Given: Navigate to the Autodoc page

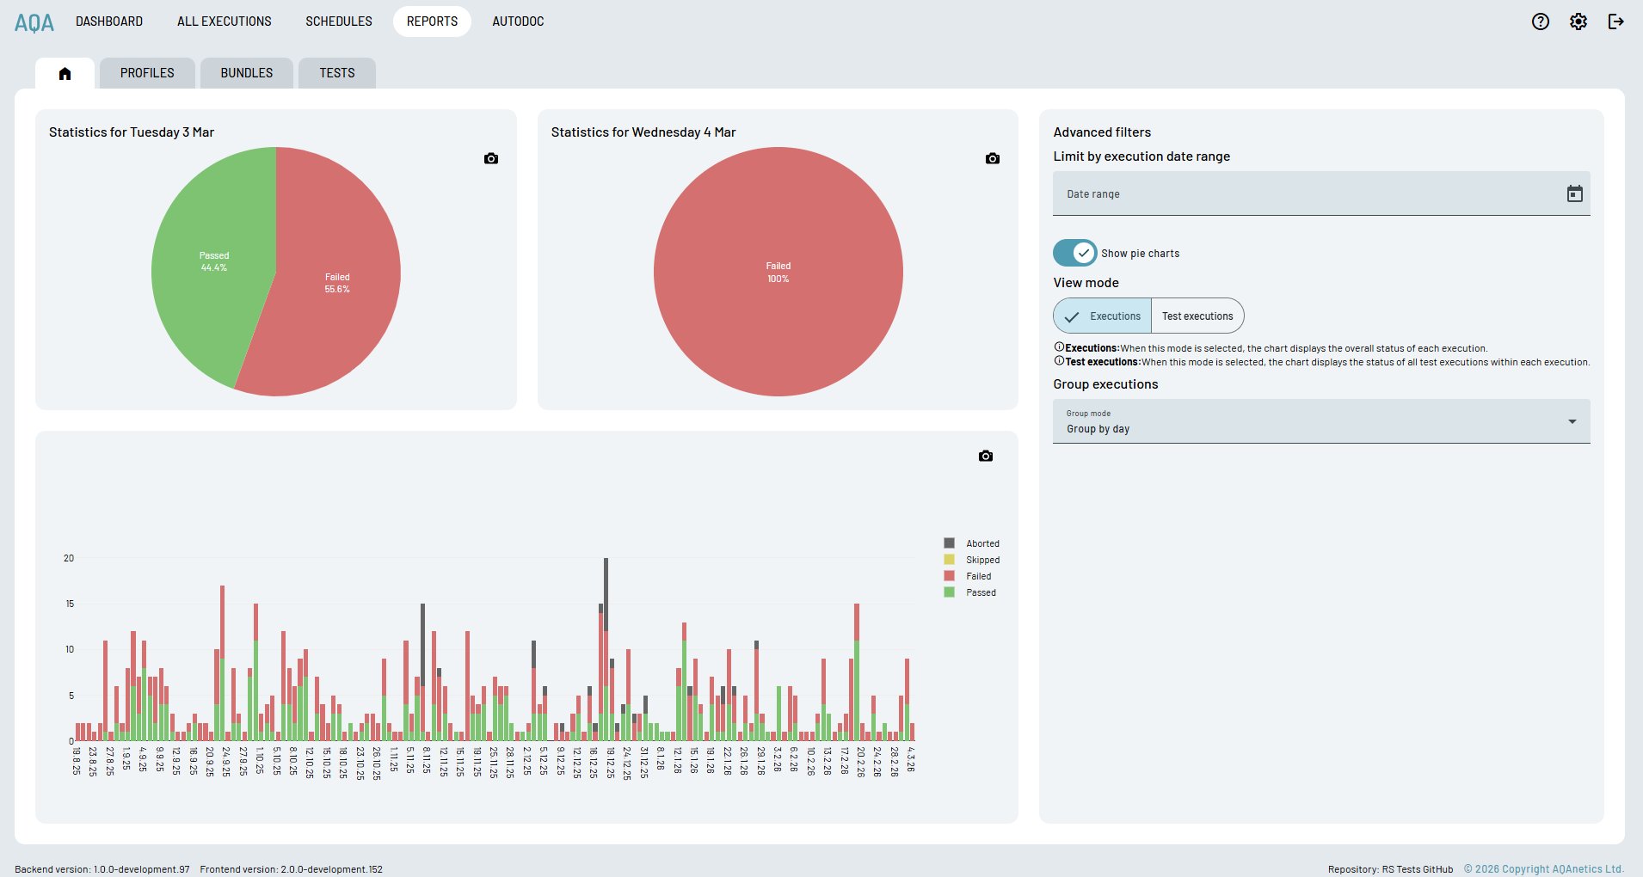Looking at the screenshot, I should [x=518, y=21].
